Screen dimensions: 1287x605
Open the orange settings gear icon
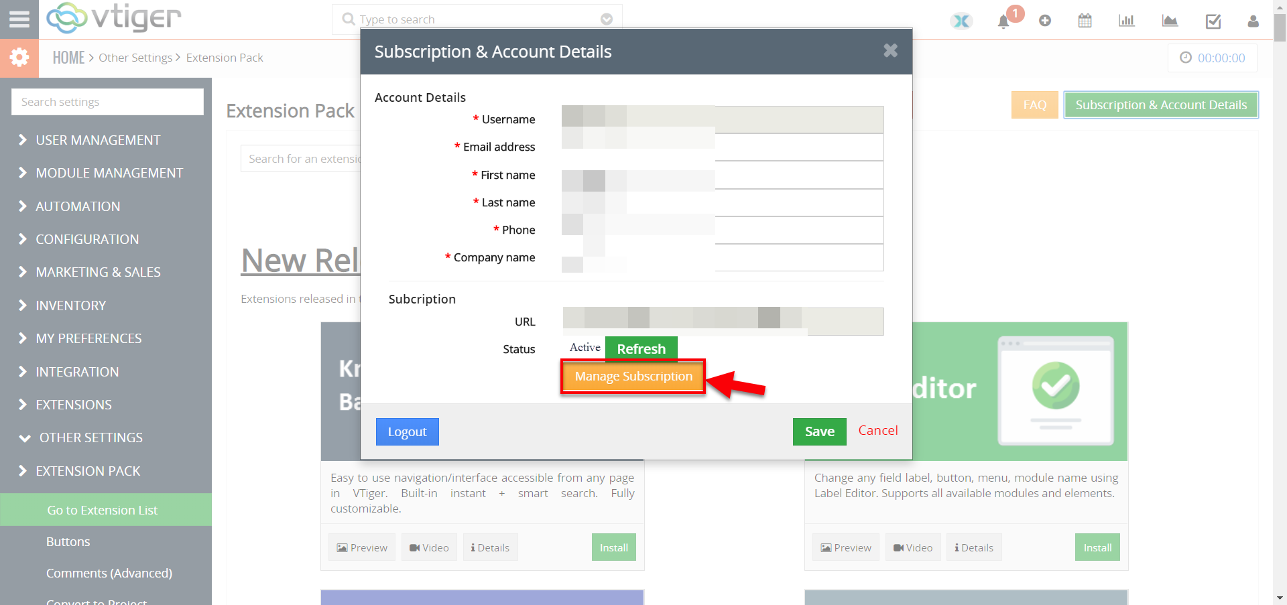click(19, 58)
